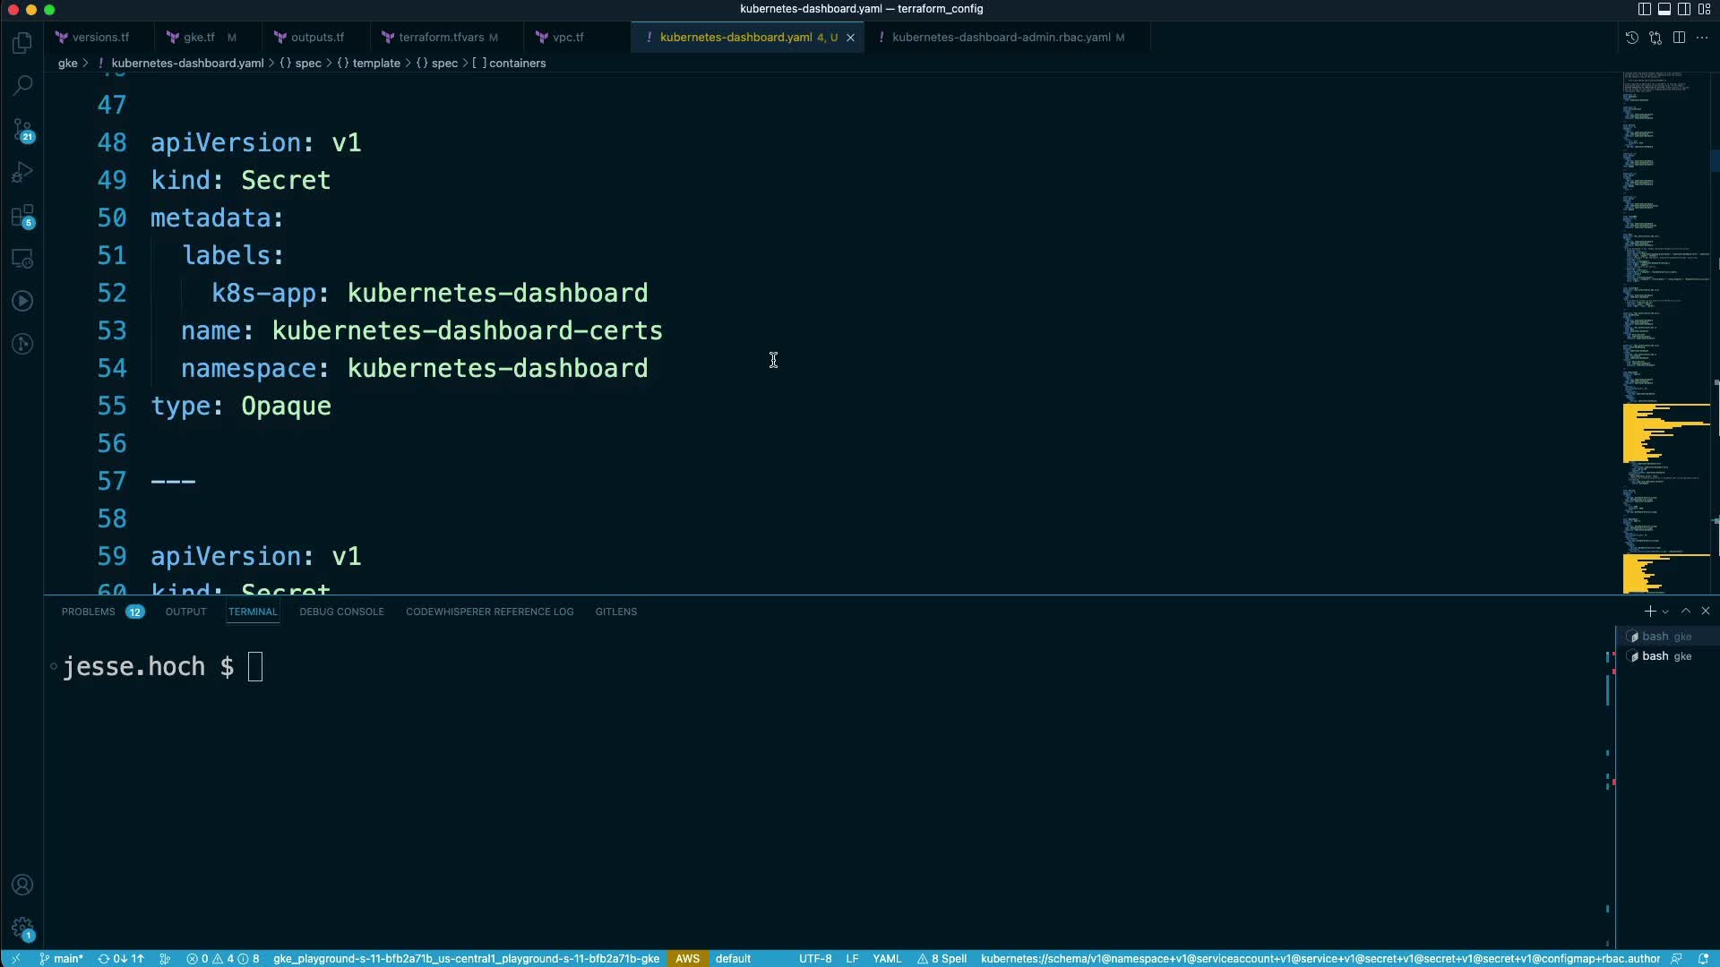The width and height of the screenshot is (1720, 967).
Task: Toggle the secondary side bar layout button
Action: coord(1684,9)
